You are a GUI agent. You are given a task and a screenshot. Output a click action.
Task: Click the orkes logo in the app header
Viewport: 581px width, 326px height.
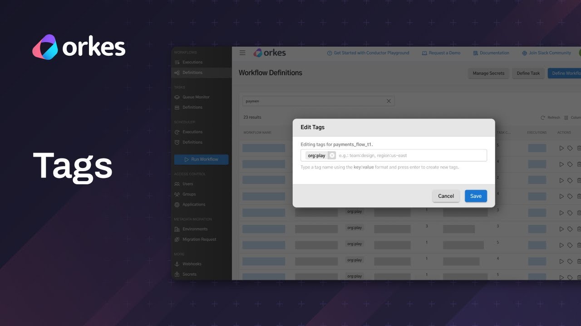(x=270, y=53)
